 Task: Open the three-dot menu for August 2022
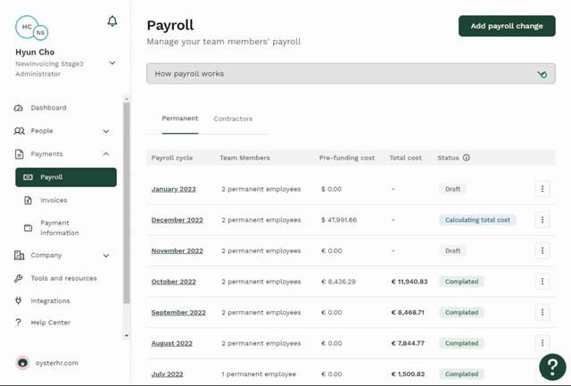pos(542,343)
